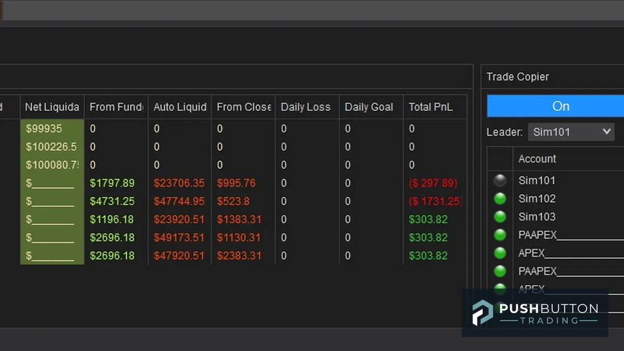
Task: Click the Daily Loss column header
Action: tap(307, 107)
